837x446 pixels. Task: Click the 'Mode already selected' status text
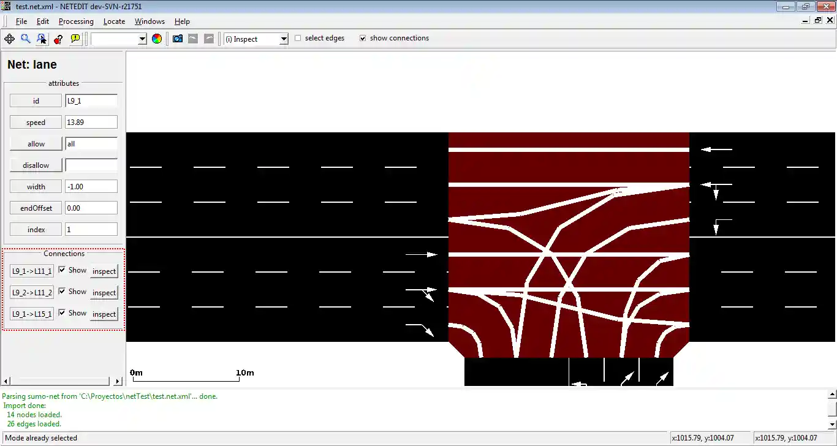tap(41, 438)
